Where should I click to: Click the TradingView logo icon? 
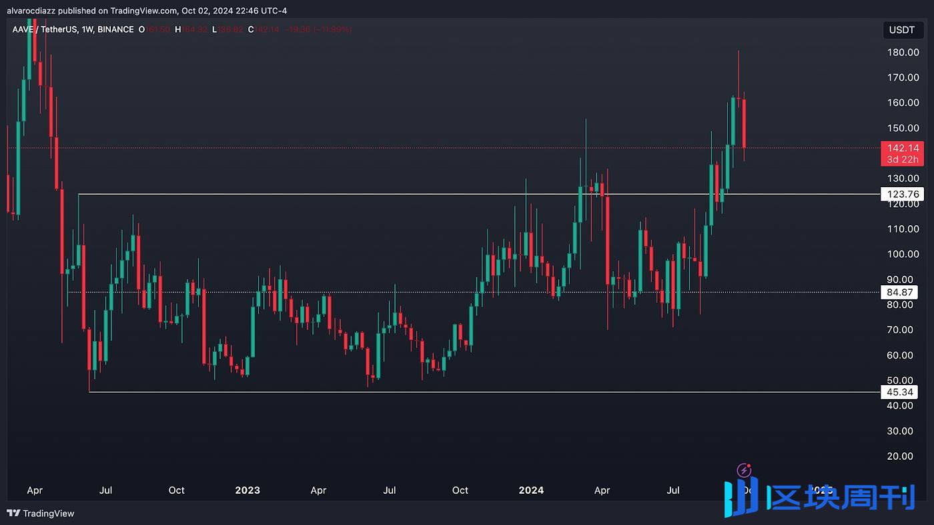13,513
